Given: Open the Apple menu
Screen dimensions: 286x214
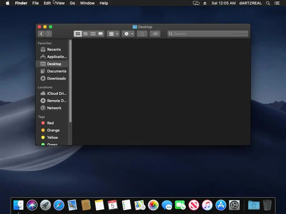Looking at the screenshot, I should (8, 3).
